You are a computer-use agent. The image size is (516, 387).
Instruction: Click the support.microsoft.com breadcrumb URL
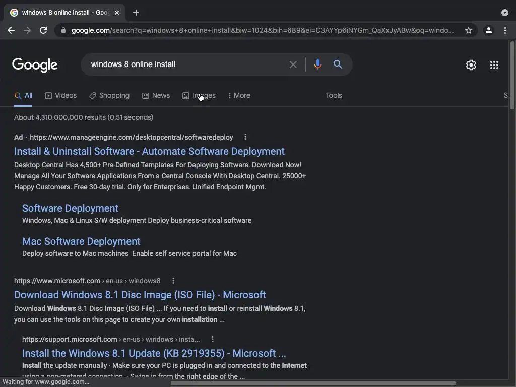pyautogui.click(x=111, y=339)
